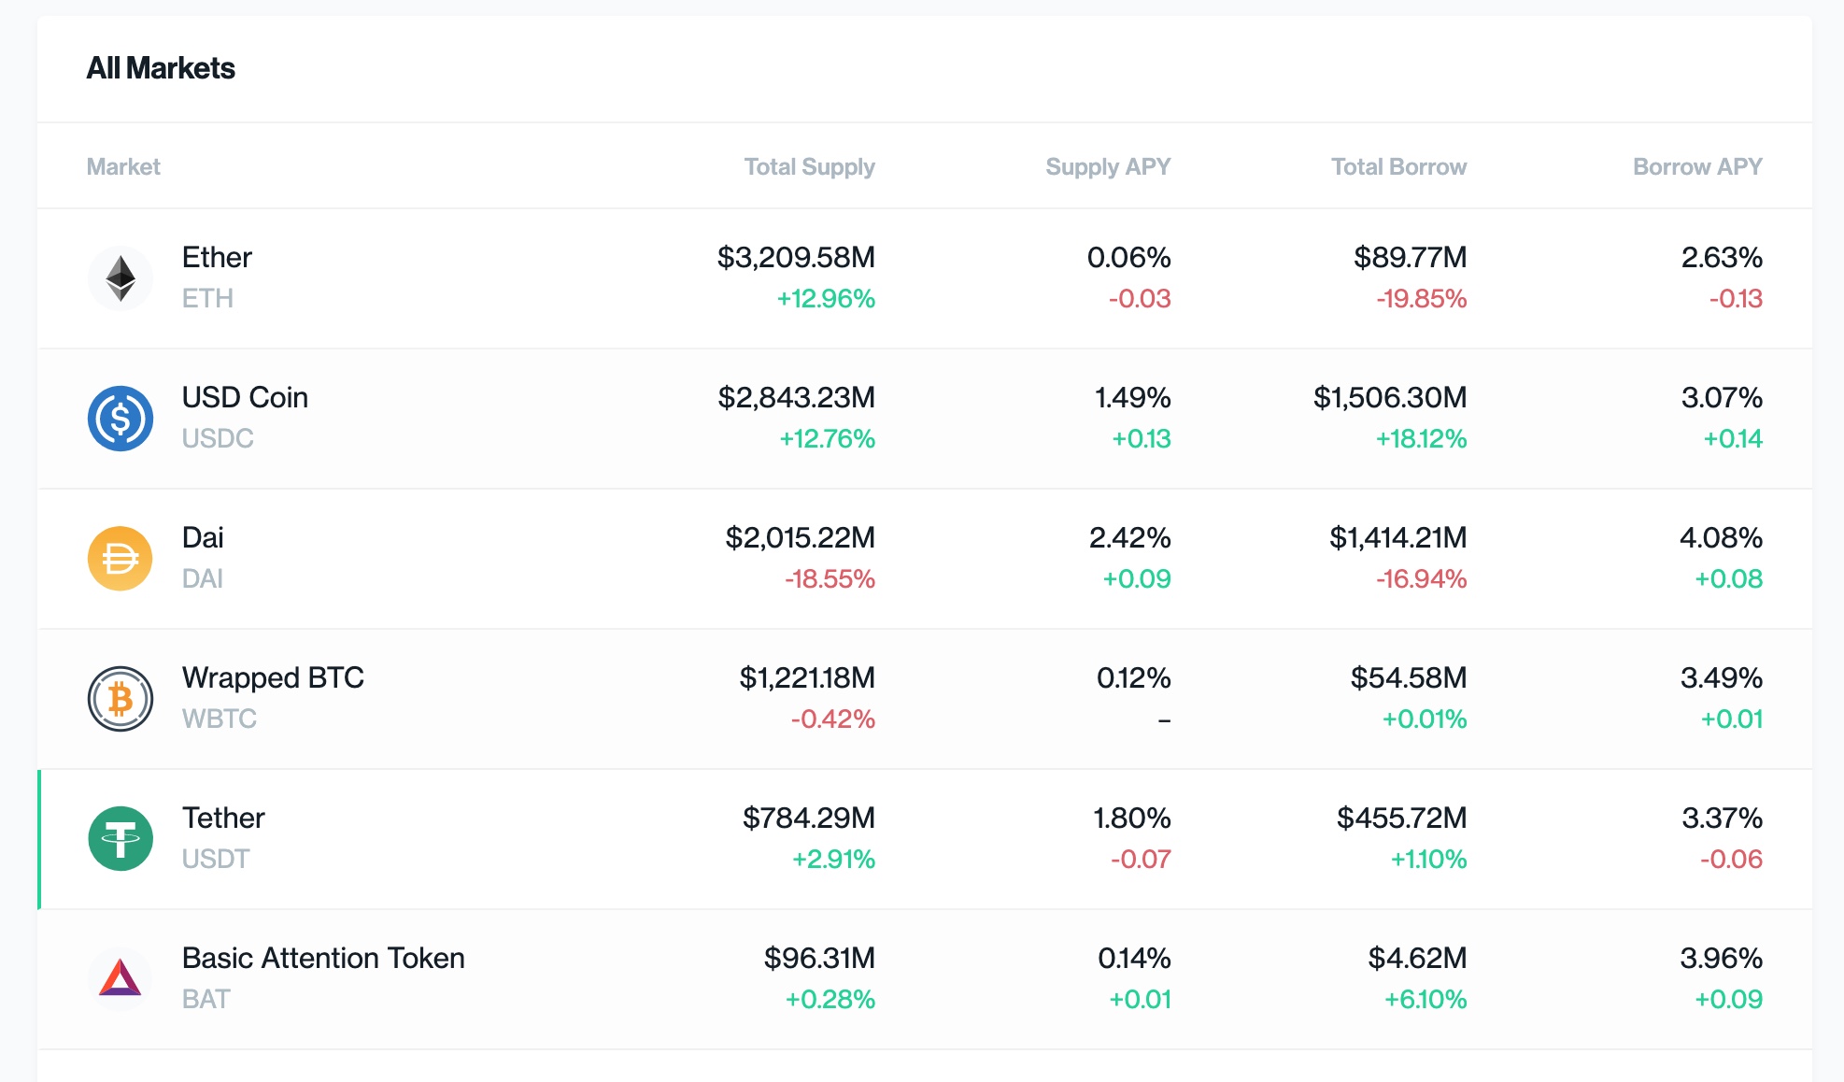Click the DAI ticker symbol
The image size is (1844, 1082).
point(203,578)
